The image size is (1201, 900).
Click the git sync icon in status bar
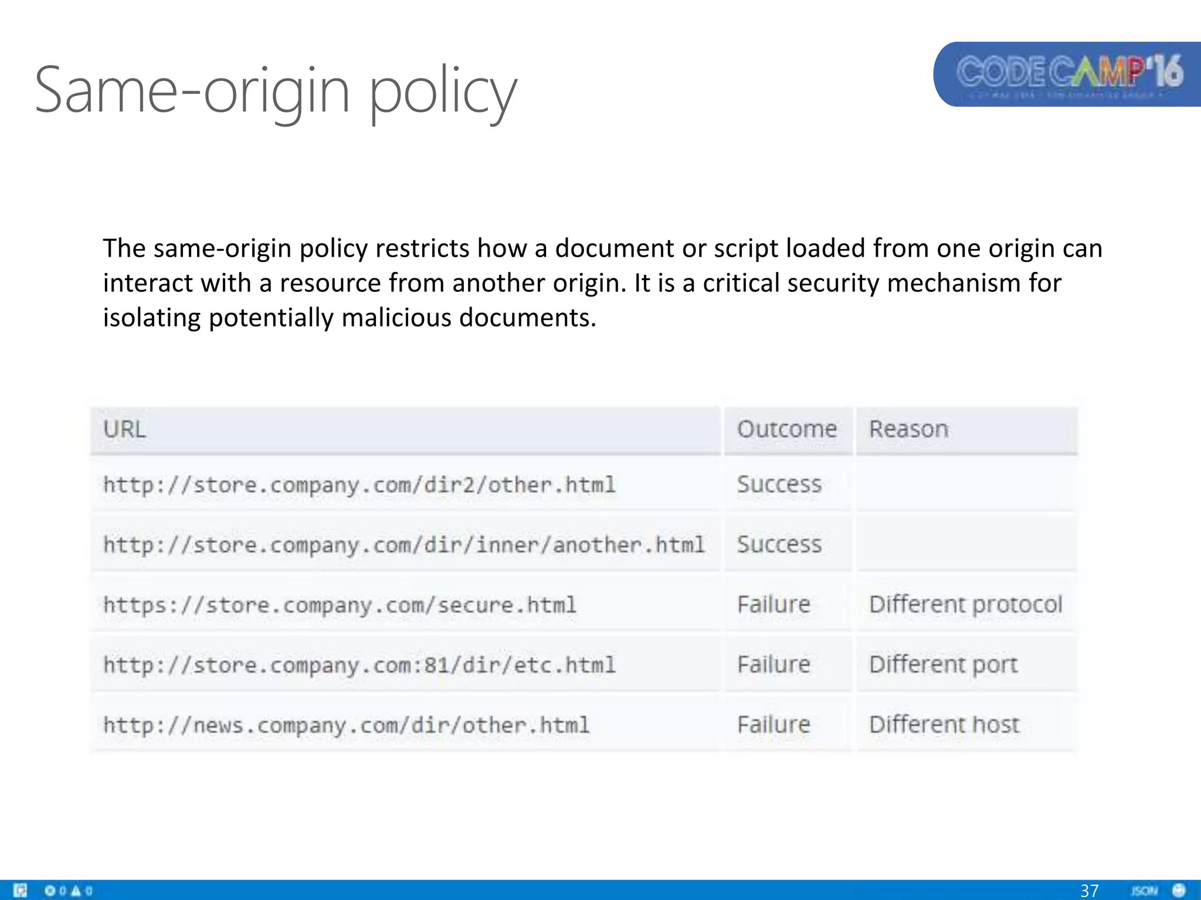[x=20, y=891]
